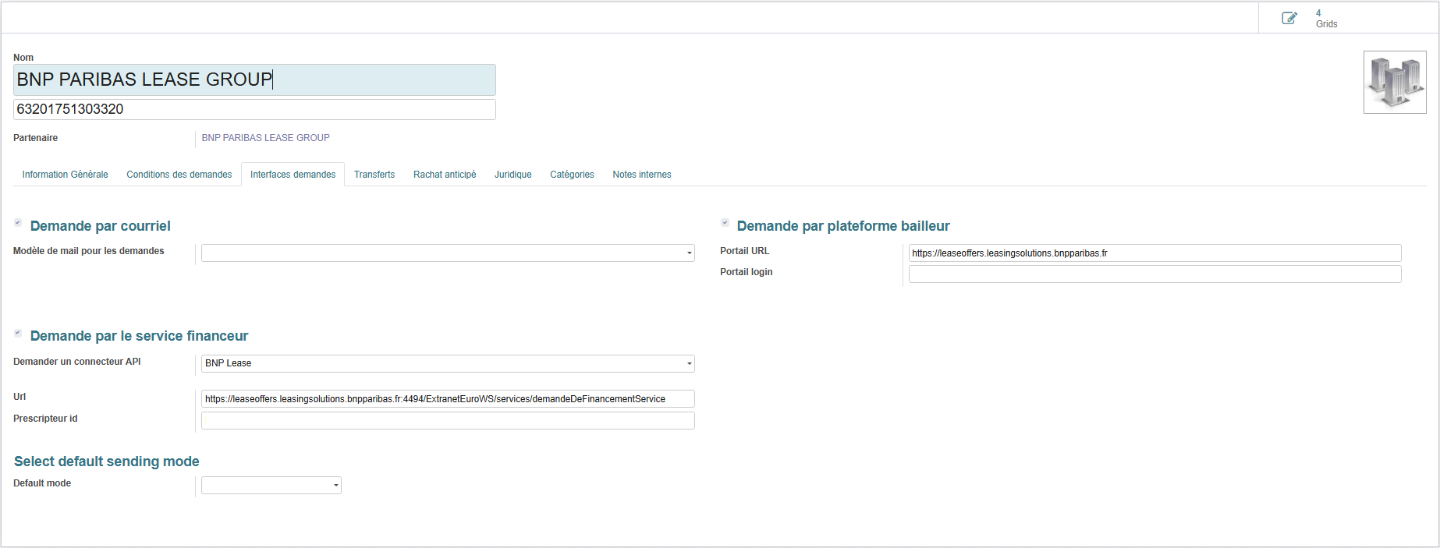Follow the BNP PARIBAS LEASE GROUP partner link
Image resolution: width=1440 pixels, height=548 pixels.
[x=265, y=138]
